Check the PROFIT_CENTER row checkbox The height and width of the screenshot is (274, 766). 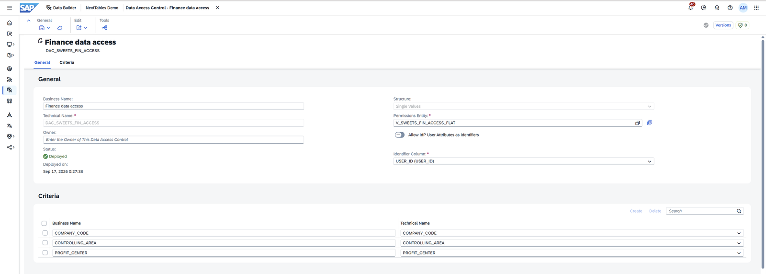point(45,253)
